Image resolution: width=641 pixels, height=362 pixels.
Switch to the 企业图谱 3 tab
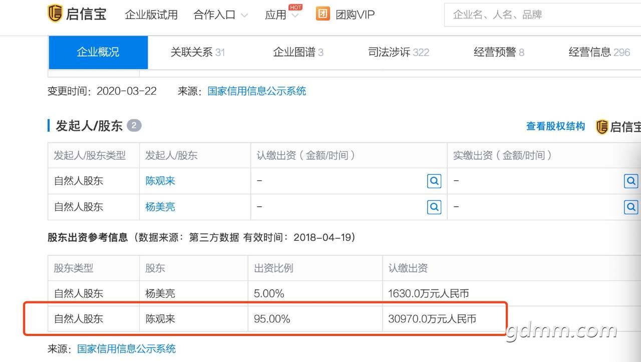(x=298, y=52)
